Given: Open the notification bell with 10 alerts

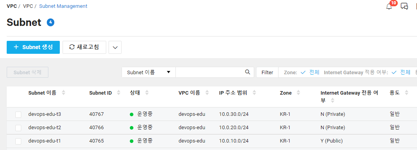Looking at the screenshot, I should click(389, 6).
